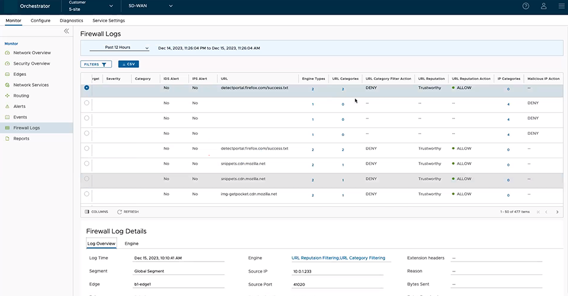The height and width of the screenshot is (296, 568).
Task: Click the Refresh icon below the table
Action: (127, 211)
